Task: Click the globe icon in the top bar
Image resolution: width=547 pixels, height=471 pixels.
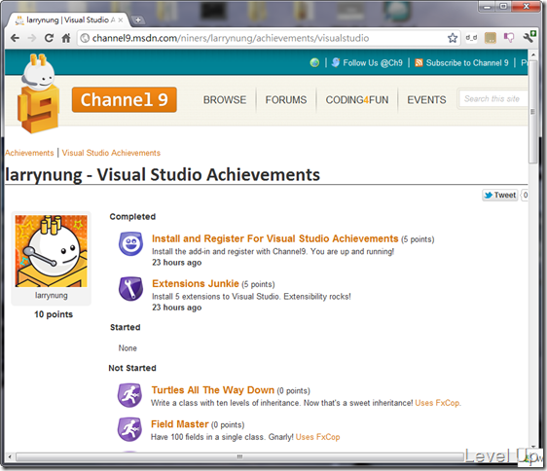Action: pyautogui.click(x=314, y=62)
